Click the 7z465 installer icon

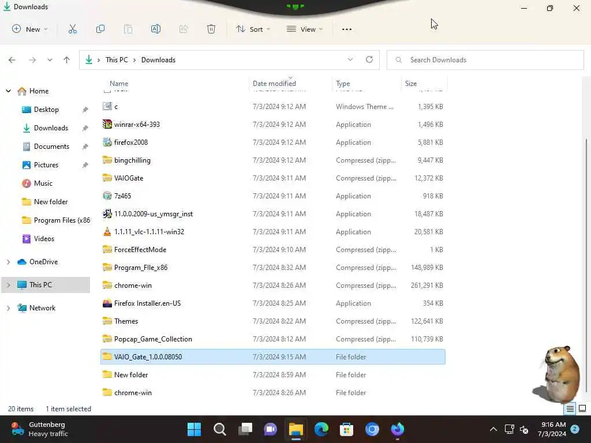pos(107,196)
